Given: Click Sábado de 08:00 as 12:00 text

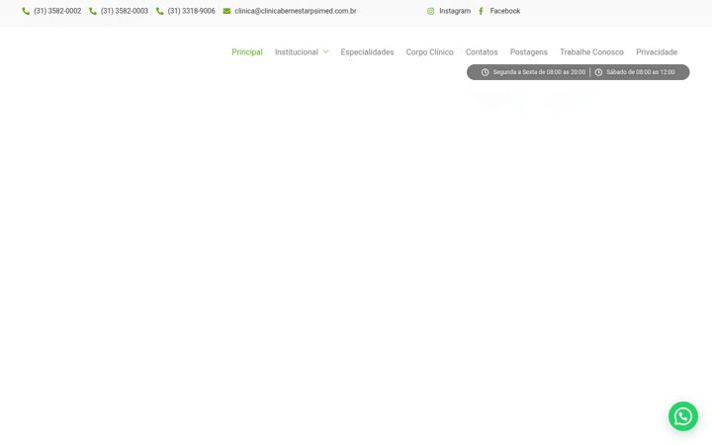Looking at the screenshot, I should pyautogui.click(x=641, y=72).
